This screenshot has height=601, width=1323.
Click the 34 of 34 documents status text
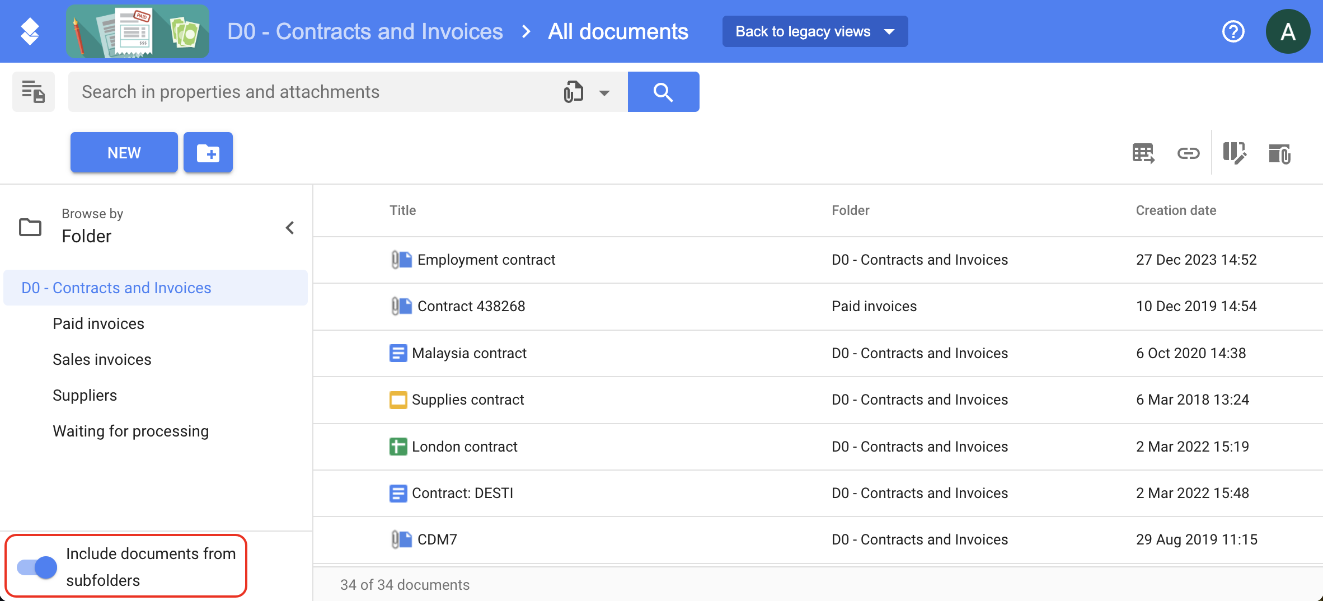(405, 585)
